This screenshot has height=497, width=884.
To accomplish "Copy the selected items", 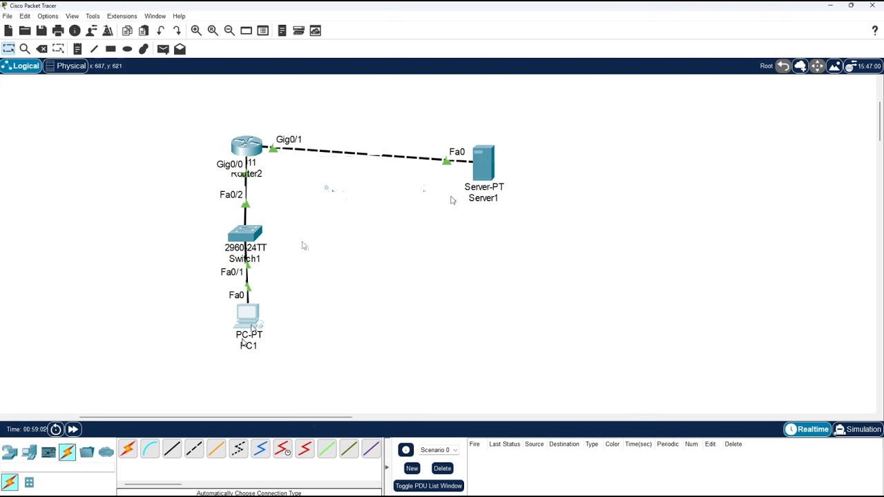I will [x=127, y=30].
